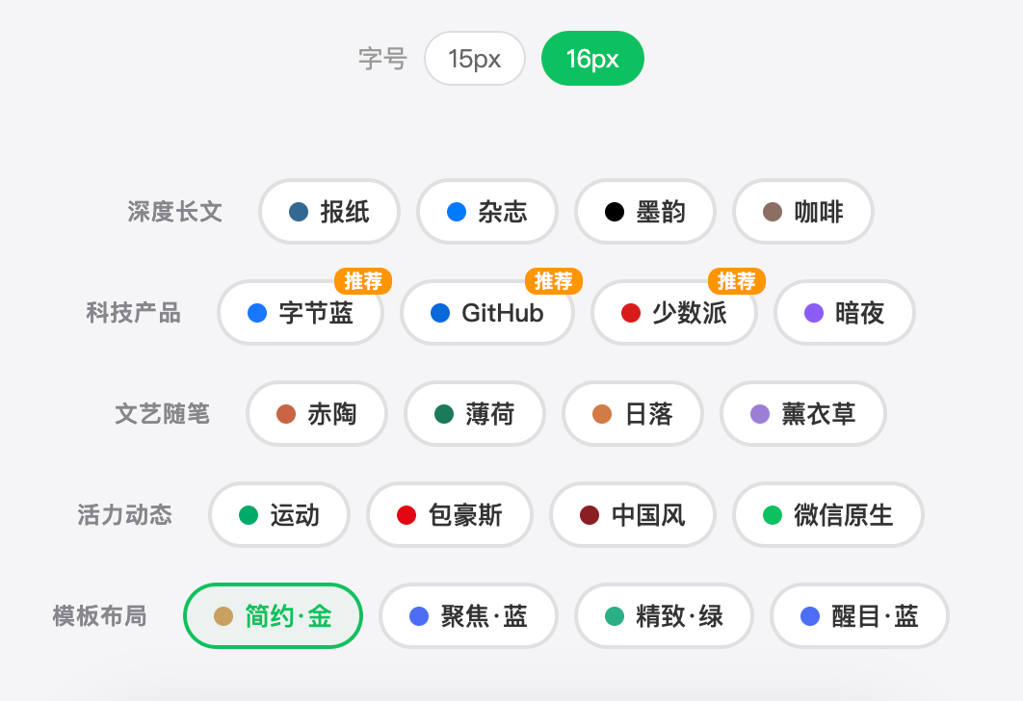Click the gold dot in the 简约·金 pill

coord(222,616)
